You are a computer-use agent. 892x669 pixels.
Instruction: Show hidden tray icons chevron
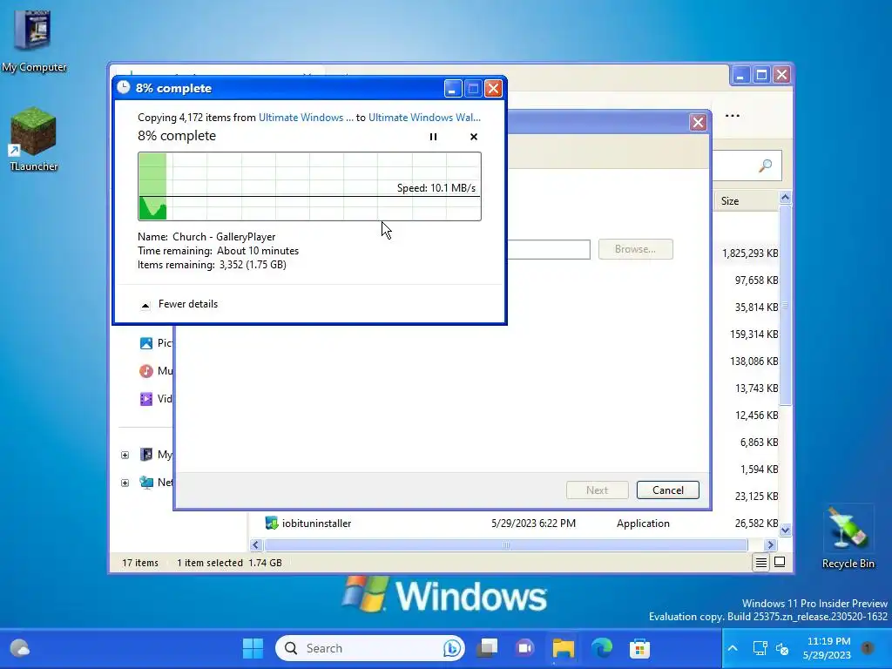pyautogui.click(x=733, y=648)
